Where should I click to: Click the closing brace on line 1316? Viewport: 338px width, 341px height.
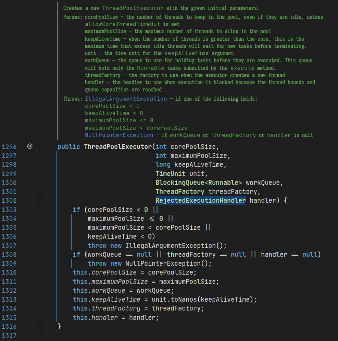click(59, 326)
